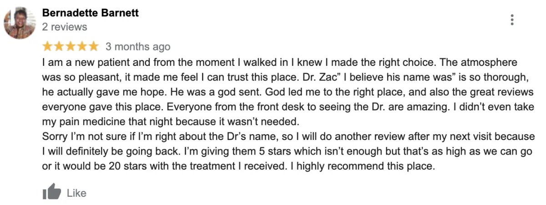Click the thumbs-up icon
Image resolution: width=546 pixels, height=205 pixels.
click(51, 192)
